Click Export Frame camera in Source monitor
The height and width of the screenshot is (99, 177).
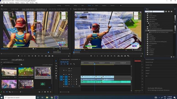(x=53, y=56)
